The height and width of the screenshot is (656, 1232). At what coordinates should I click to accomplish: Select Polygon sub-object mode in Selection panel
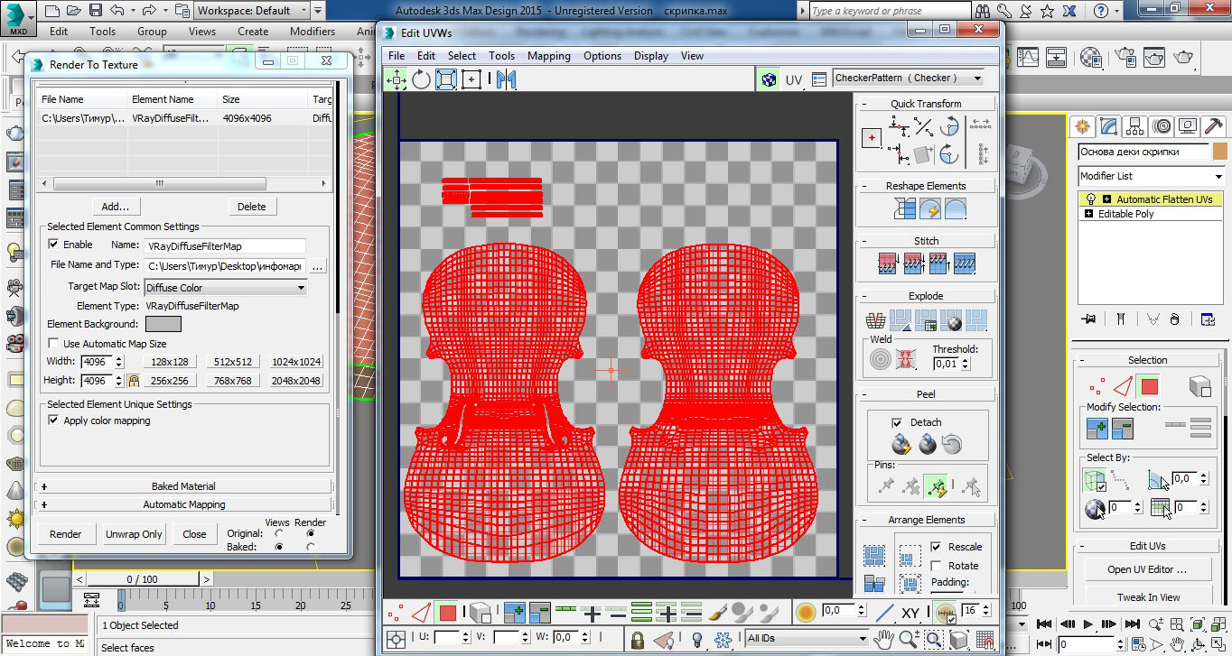pos(1149,387)
